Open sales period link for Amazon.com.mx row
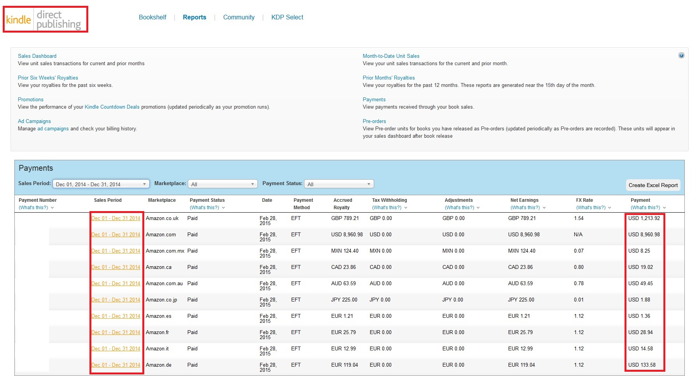Image resolution: width=691 pixels, height=376 pixels. [x=116, y=251]
